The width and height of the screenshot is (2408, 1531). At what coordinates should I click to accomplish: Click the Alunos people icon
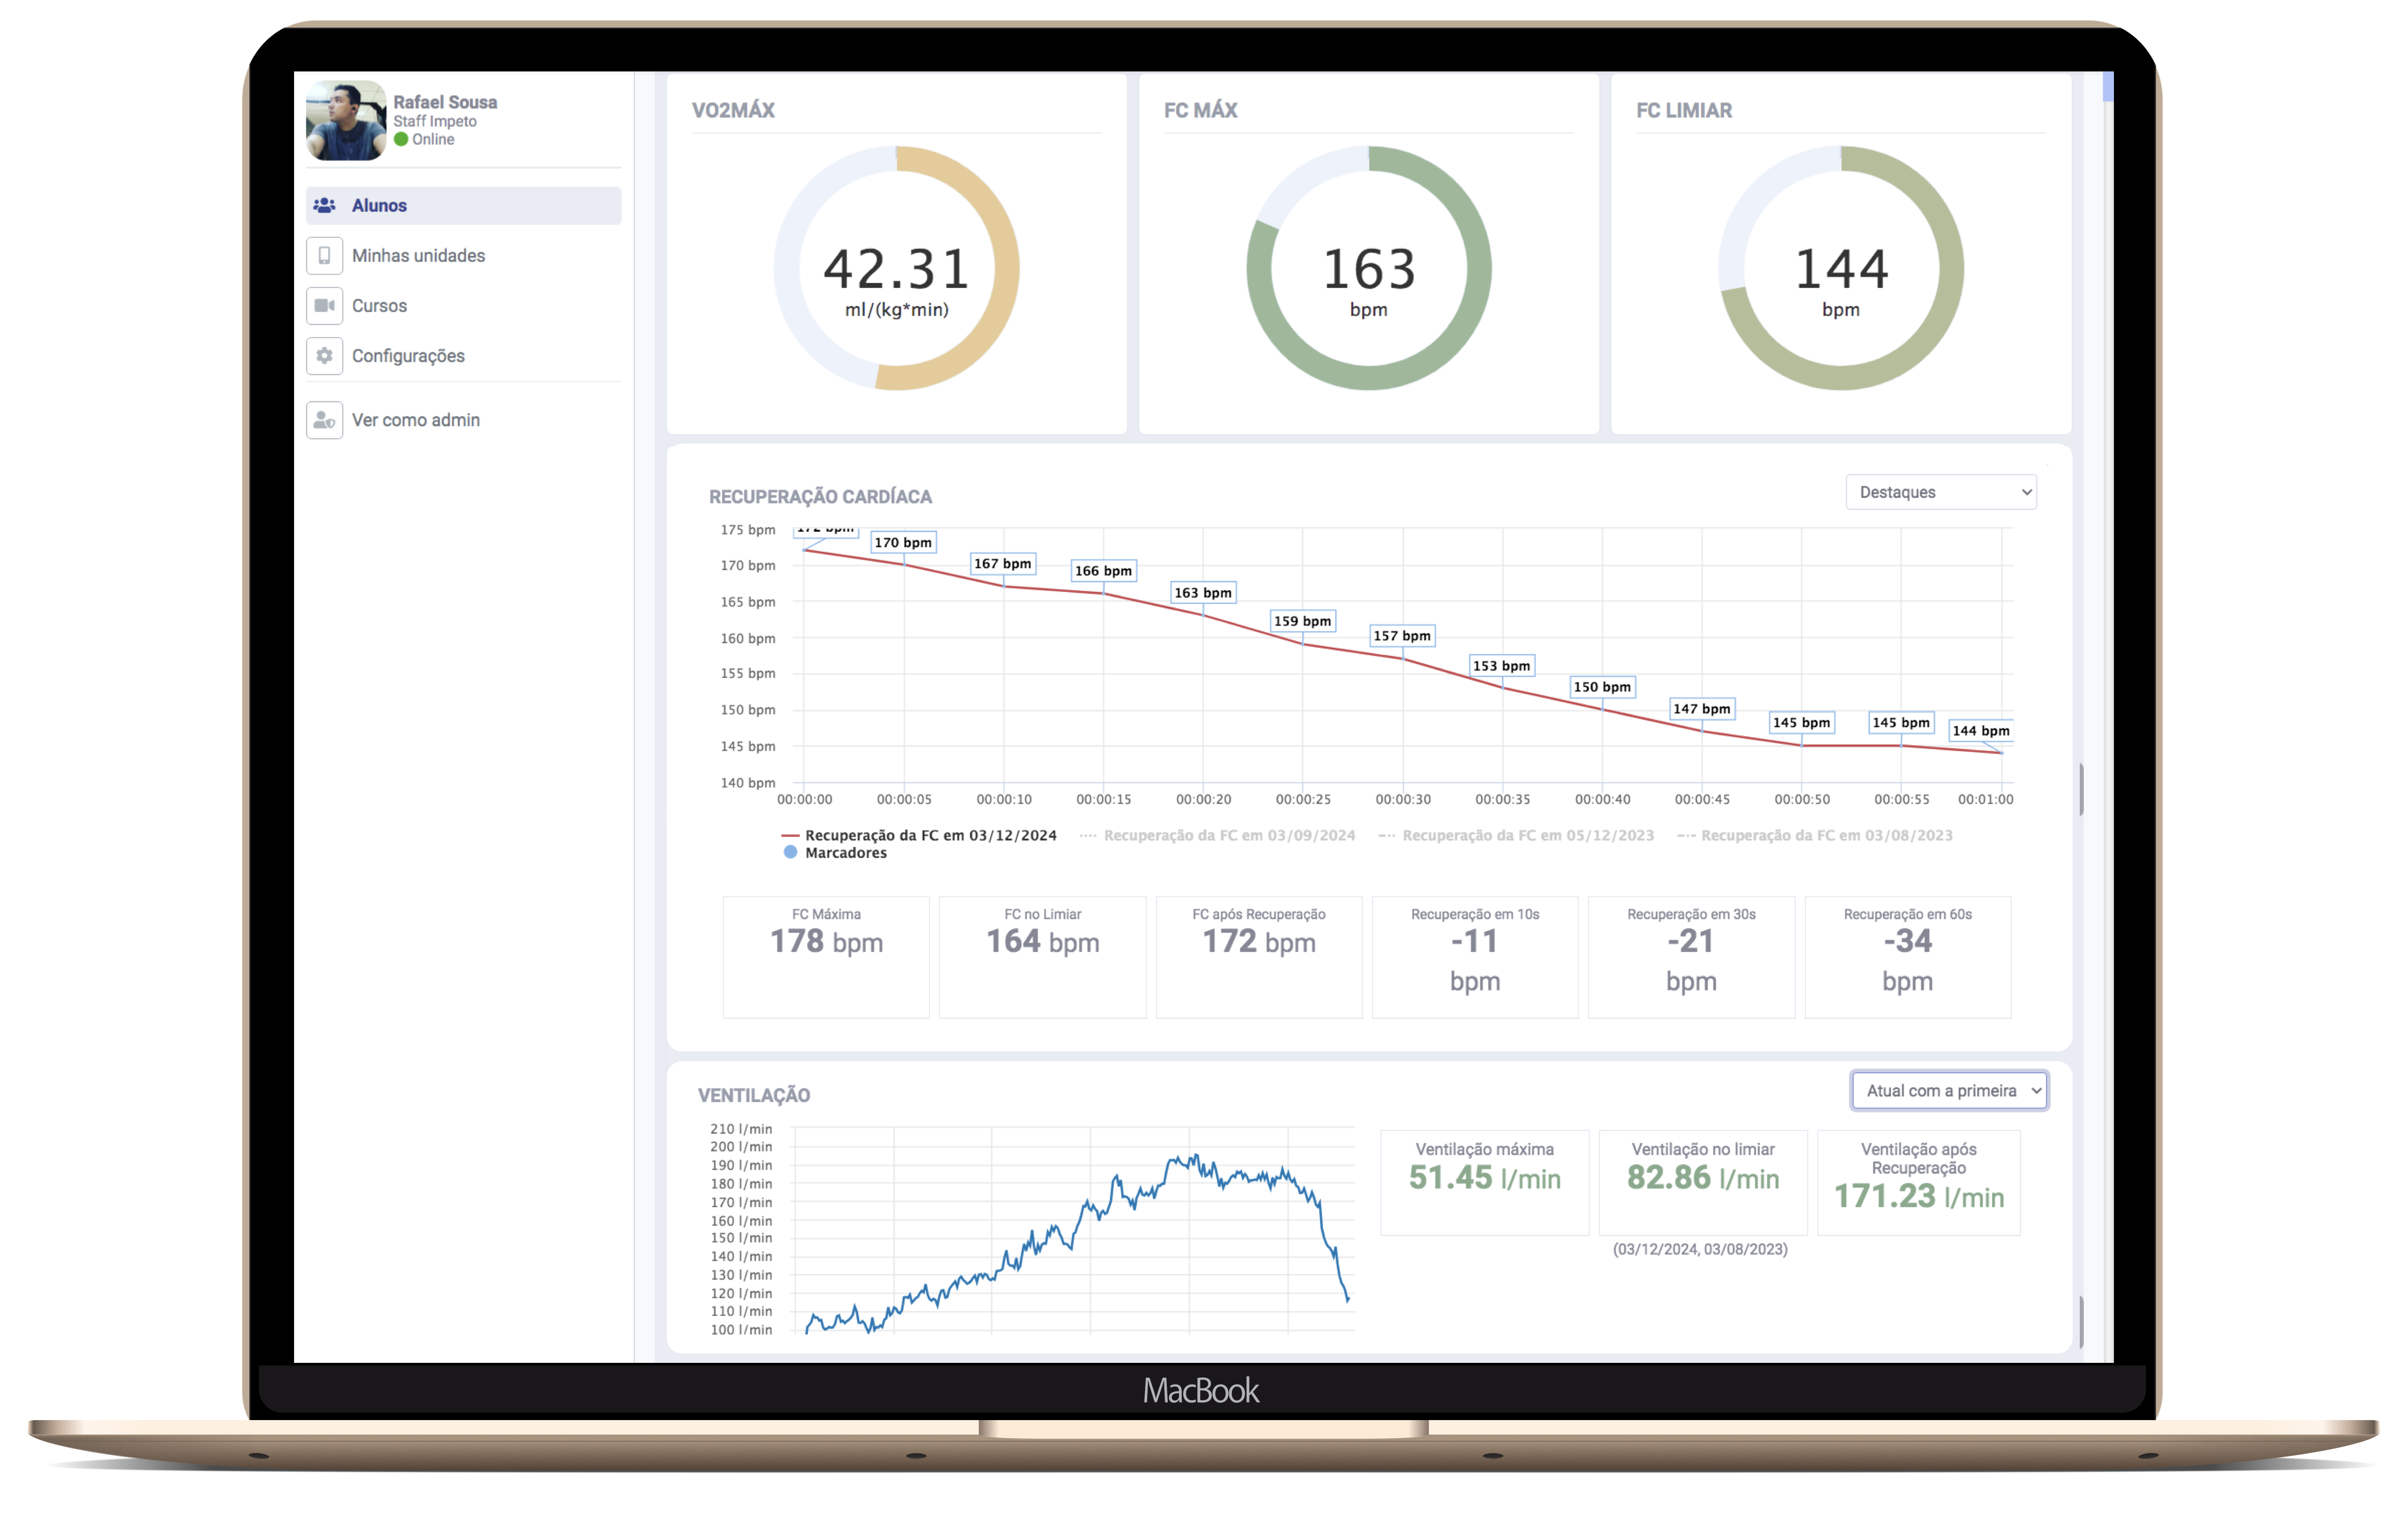tap(324, 205)
